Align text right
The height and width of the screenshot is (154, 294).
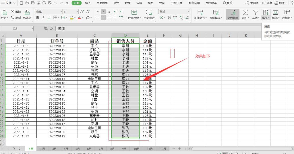(109, 17)
